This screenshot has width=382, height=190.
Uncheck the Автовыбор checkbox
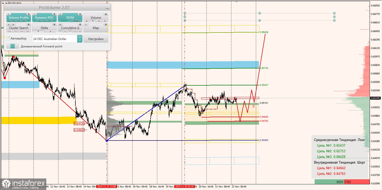click(8, 38)
